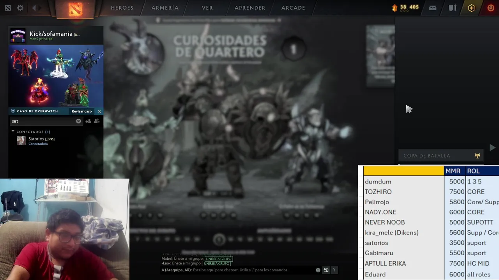Viewport: 499px width, 280px height.
Task: Open the friends group icon
Action: 97,121
